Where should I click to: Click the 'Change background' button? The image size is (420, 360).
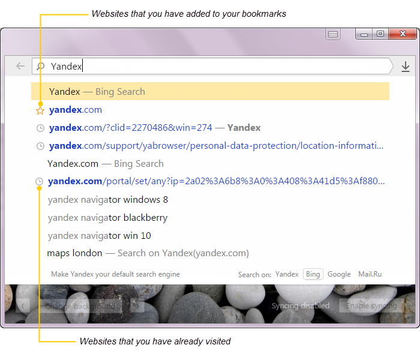click(80, 306)
